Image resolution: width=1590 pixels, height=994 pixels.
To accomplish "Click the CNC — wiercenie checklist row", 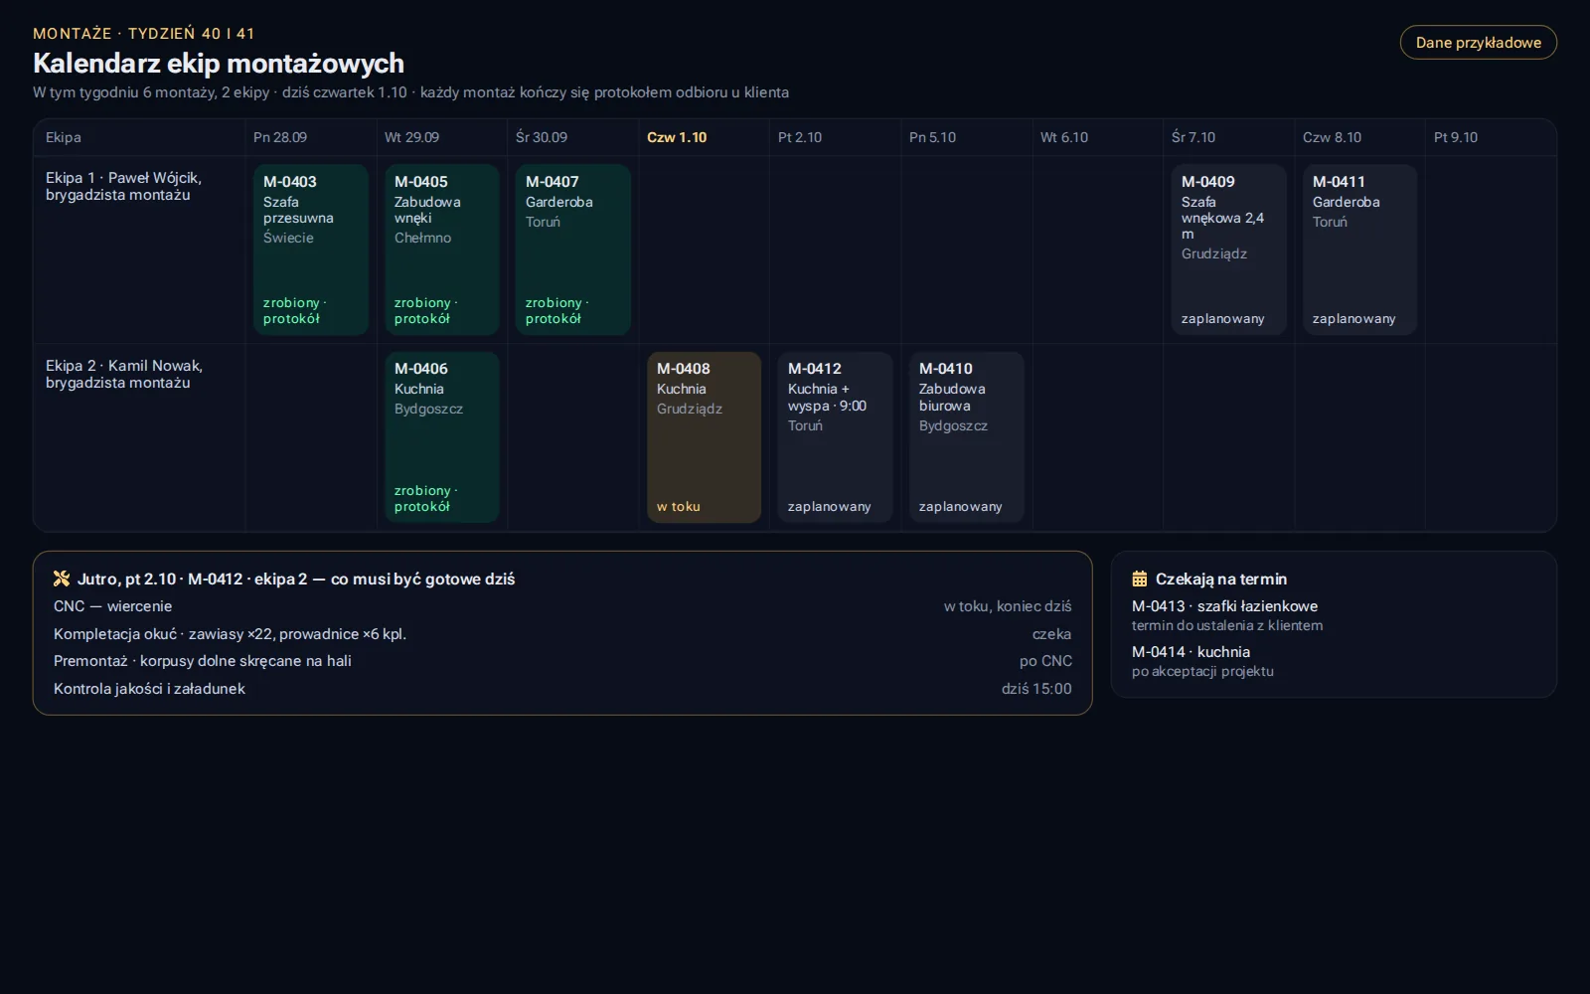I will click(562, 606).
